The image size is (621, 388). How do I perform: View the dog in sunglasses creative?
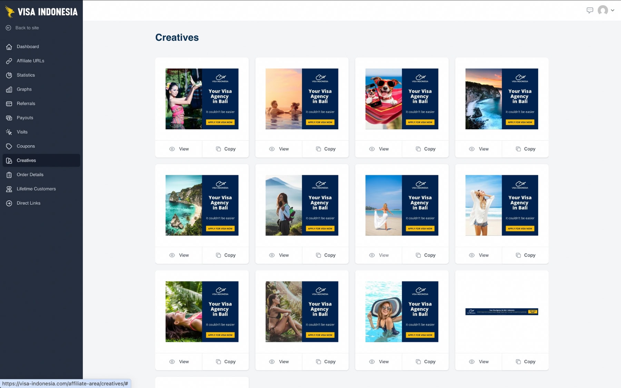(x=378, y=149)
